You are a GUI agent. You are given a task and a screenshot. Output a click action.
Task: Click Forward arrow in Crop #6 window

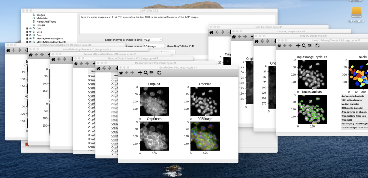click(245, 37)
